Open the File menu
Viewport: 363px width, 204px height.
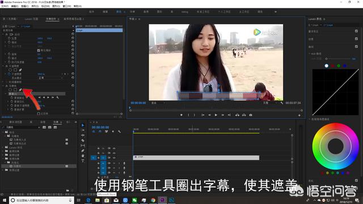(x=5, y=6)
